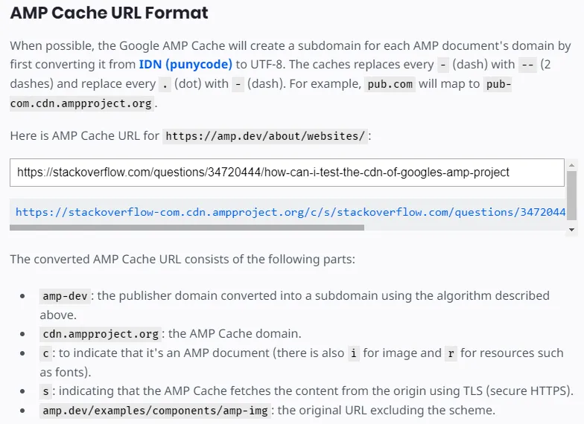Click the cdn.ampproject.org code label in the list
Image resolution: width=584 pixels, height=424 pixels.
coord(101,334)
